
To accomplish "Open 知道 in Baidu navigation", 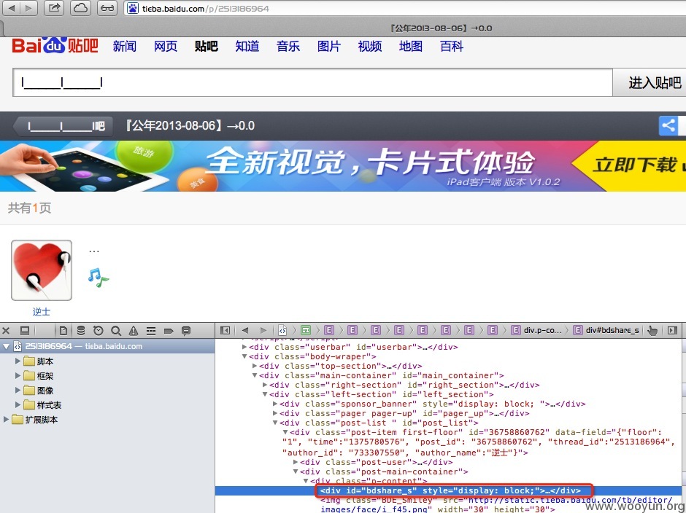I will [247, 47].
